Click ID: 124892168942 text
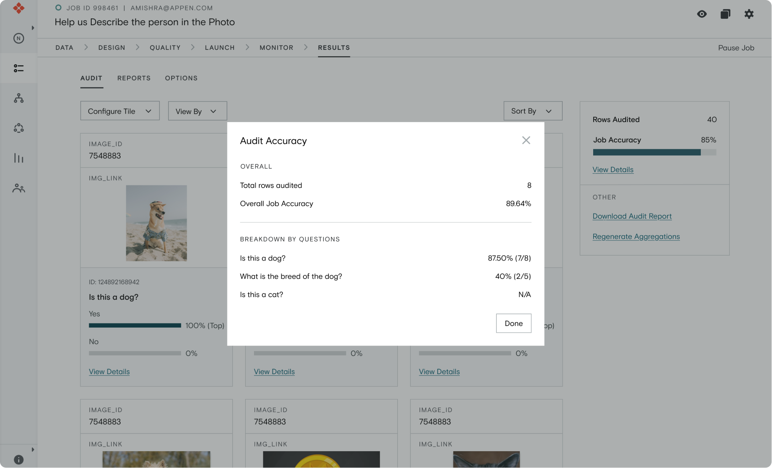This screenshot has width=772, height=468. (x=114, y=282)
